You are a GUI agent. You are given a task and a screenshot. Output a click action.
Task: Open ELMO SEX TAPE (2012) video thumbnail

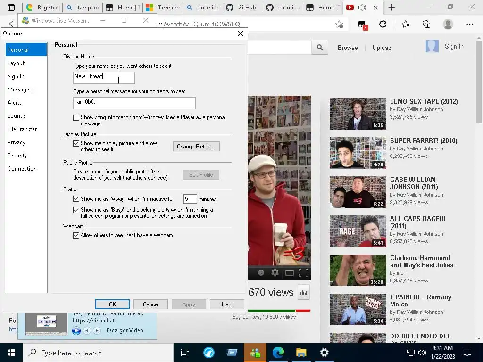358,114
